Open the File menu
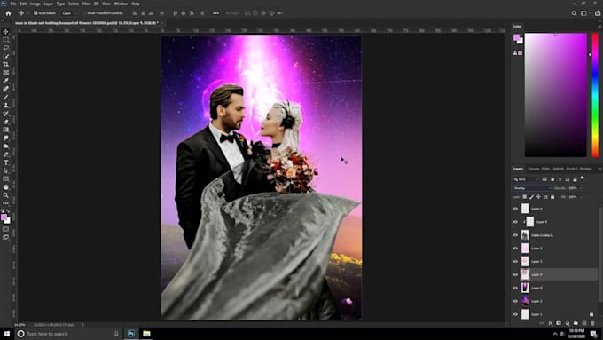This screenshot has width=603, height=340. click(x=13, y=4)
